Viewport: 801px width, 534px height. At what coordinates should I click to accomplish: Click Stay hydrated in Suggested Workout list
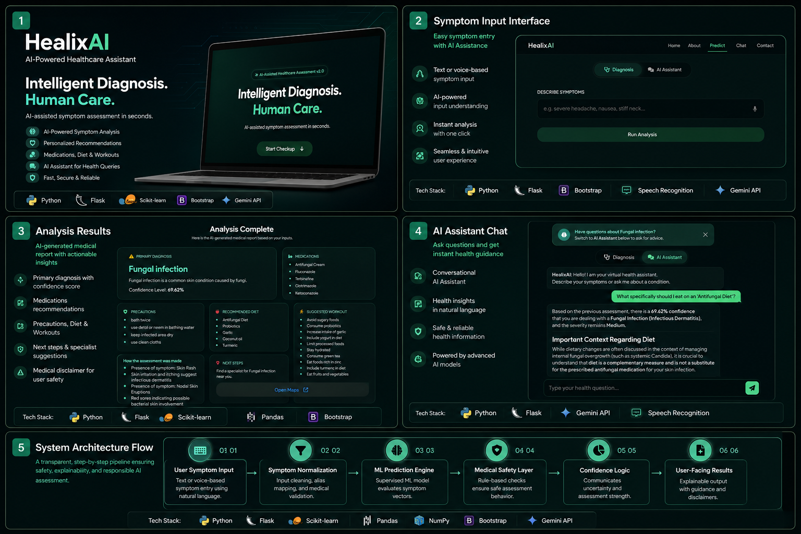coord(318,350)
